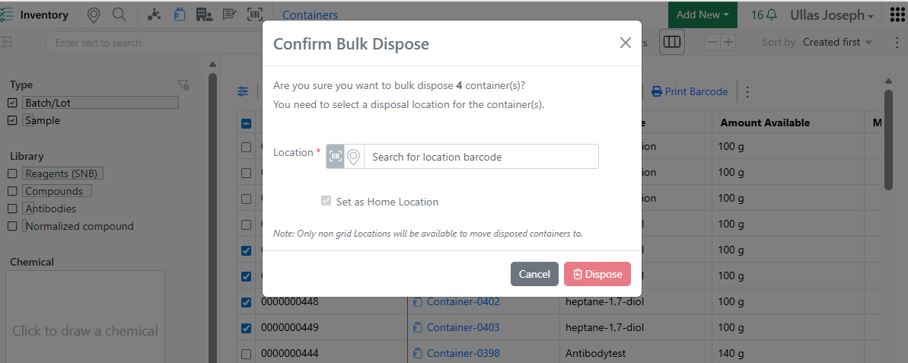Click the draw a chemical sketch area
The width and height of the screenshot is (908, 363).
tap(85, 317)
